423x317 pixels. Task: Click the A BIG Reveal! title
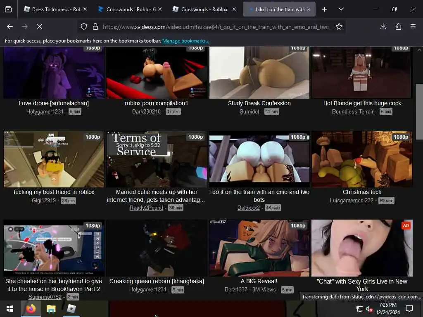click(x=259, y=281)
